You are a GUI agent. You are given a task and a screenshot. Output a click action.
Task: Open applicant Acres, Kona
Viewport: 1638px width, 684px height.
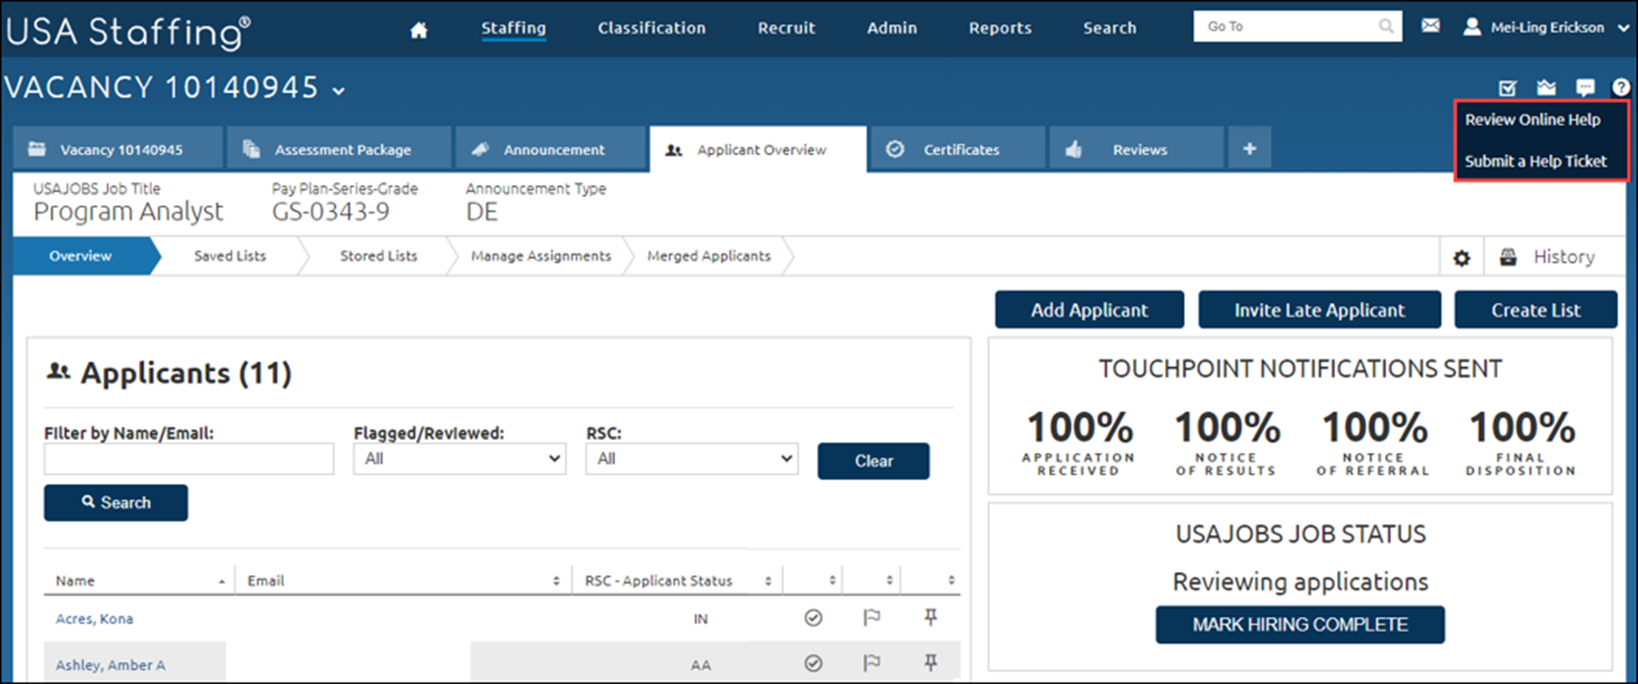(x=94, y=619)
